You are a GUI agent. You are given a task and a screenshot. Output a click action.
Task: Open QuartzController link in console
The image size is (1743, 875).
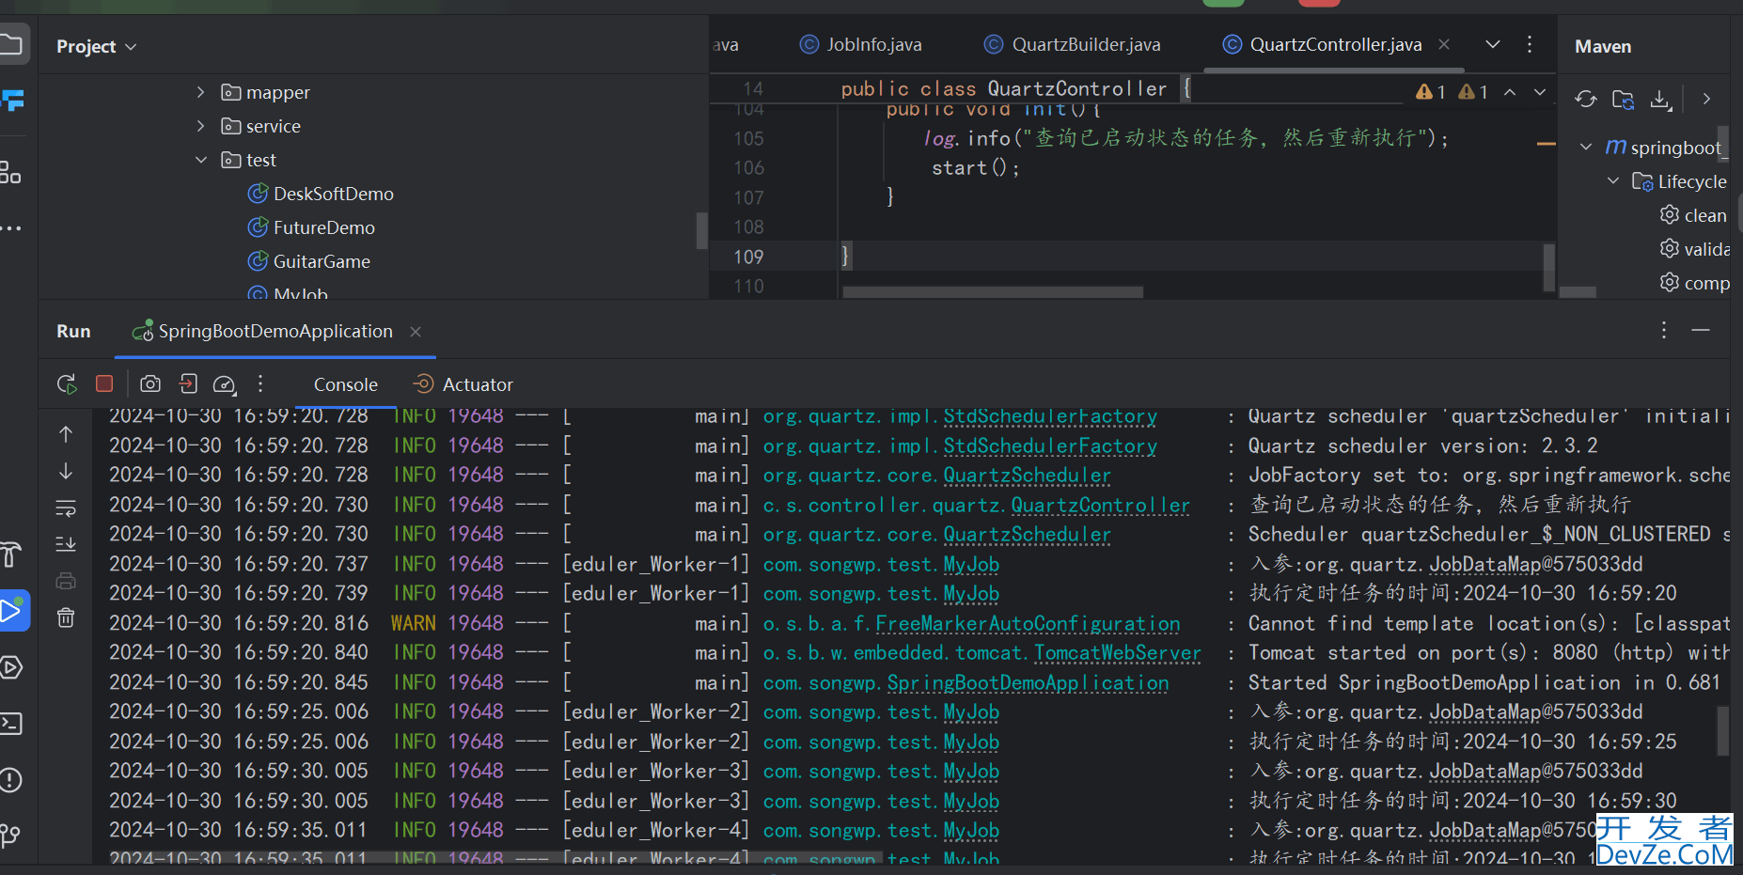pyautogui.click(x=1101, y=506)
